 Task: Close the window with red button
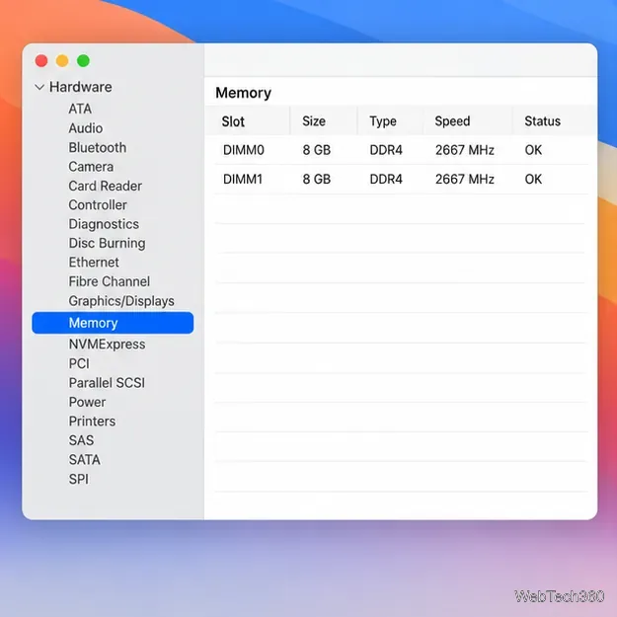(x=41, y=61)
